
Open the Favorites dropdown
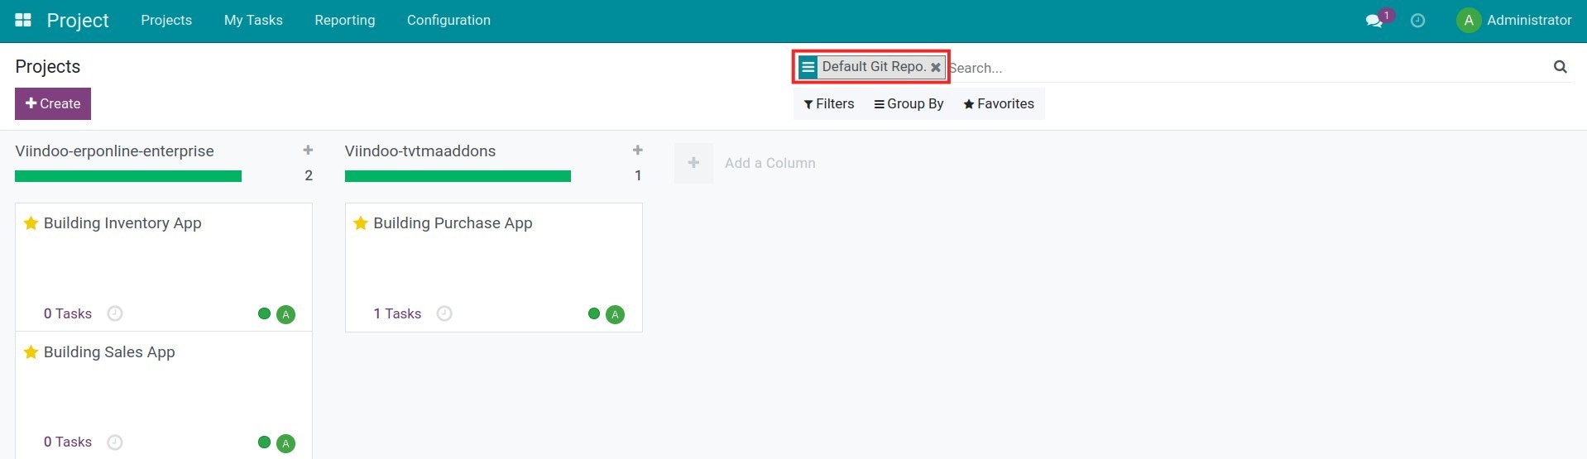pyautogui.click(x=999, y=104)
